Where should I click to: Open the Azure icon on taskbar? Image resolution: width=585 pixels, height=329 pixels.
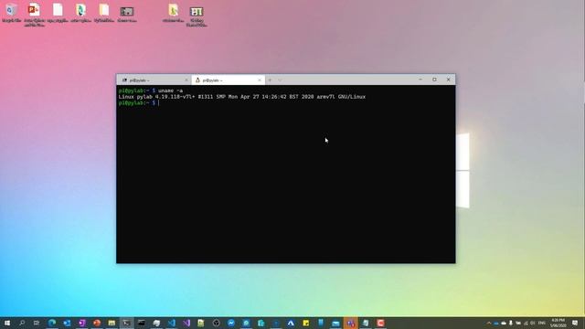click(291, 323)
